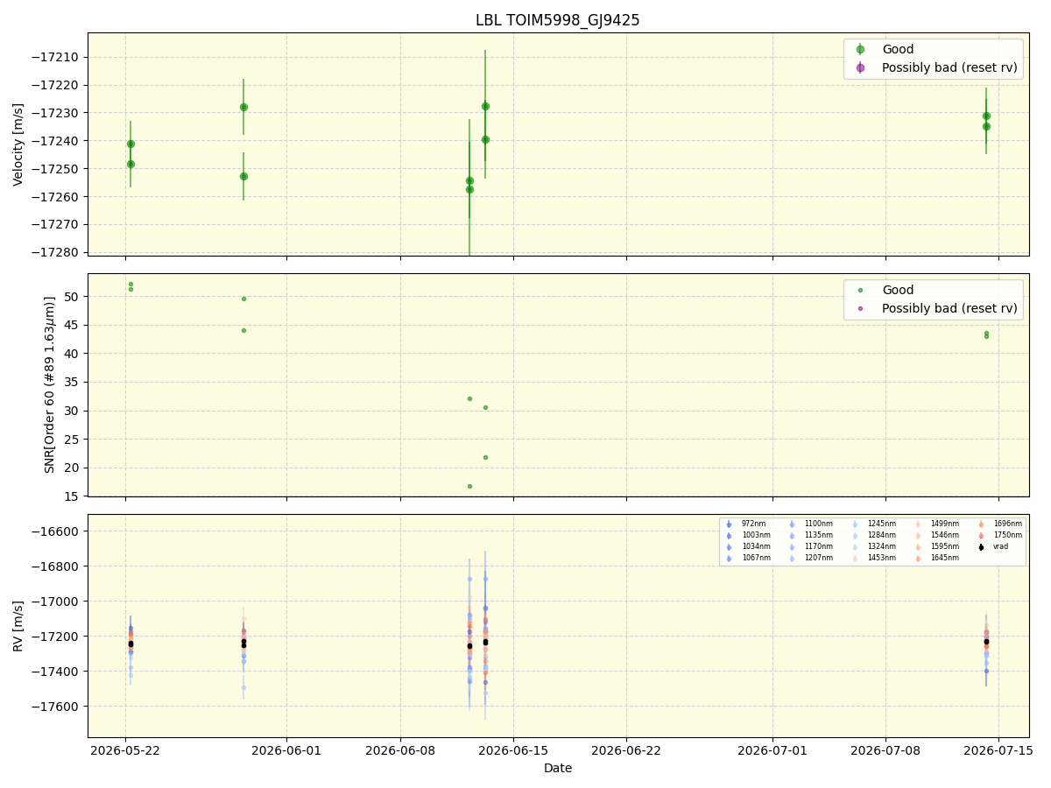The image size is (1051, 788).
Task: Click the SNR point at 44 on second date
Action: [x=243, y=330]
